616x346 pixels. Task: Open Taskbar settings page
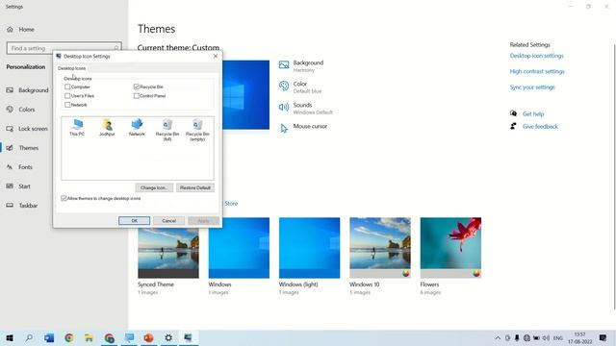(27, 206)
